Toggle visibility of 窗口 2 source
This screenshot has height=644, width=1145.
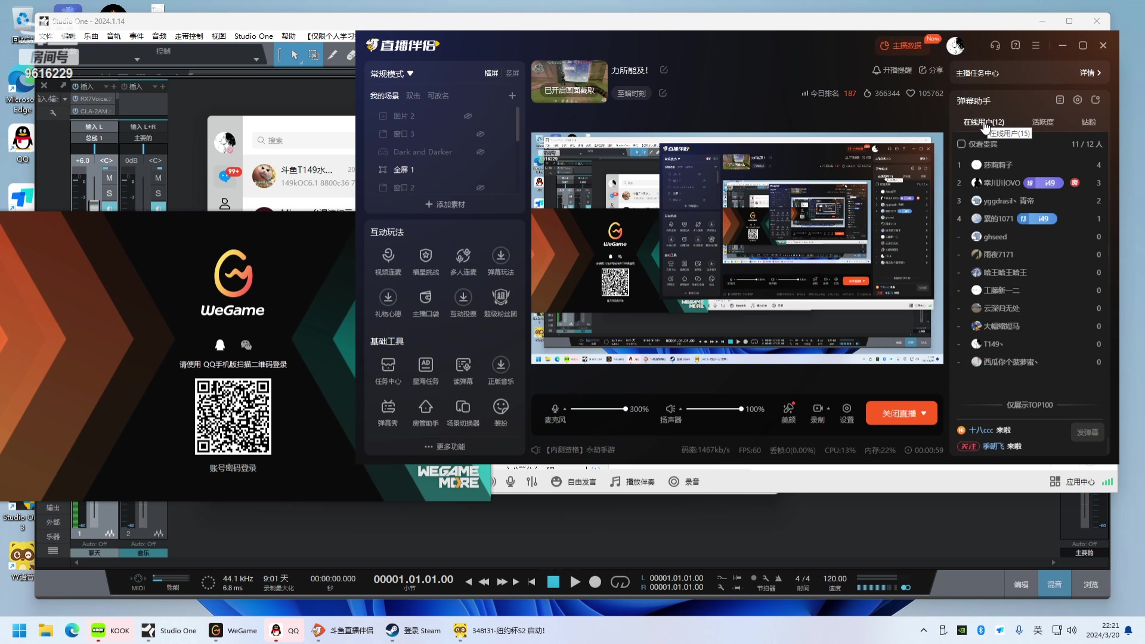[x=480, y=188]
